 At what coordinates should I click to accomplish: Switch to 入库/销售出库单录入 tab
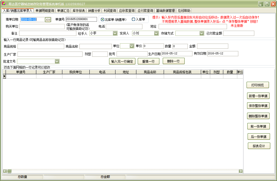[18, 11]
